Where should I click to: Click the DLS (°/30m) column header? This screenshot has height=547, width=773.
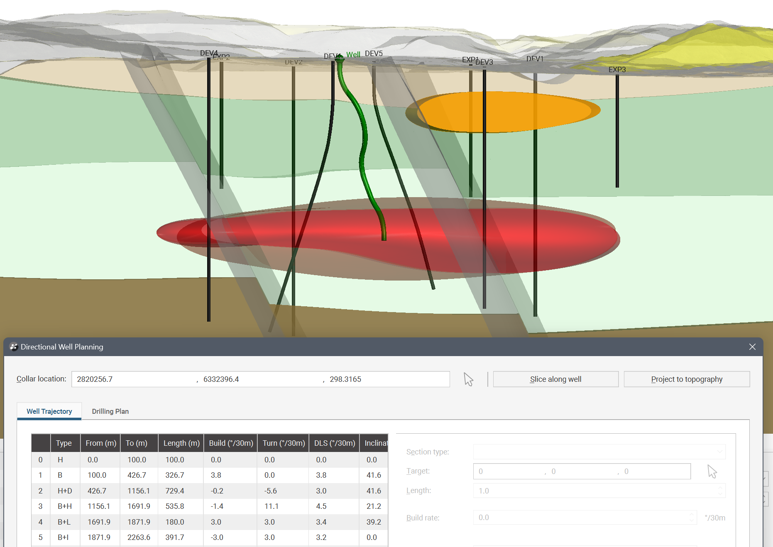coord(334,443)
